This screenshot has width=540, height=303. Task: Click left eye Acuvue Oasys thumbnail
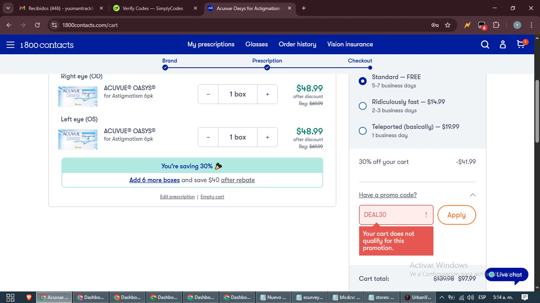(x=78, y=139)
